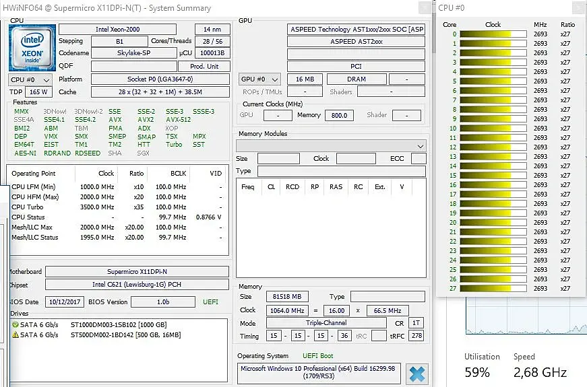The height and width of the screenshot is (387, 587).
Task: Click the ASPEED Technology AST1xxx/2xxx SOC field
Action: (356, 29)
